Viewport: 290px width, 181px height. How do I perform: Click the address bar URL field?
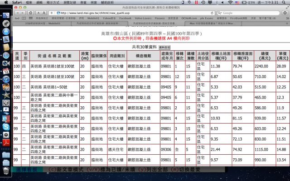[x=135, y=13]
